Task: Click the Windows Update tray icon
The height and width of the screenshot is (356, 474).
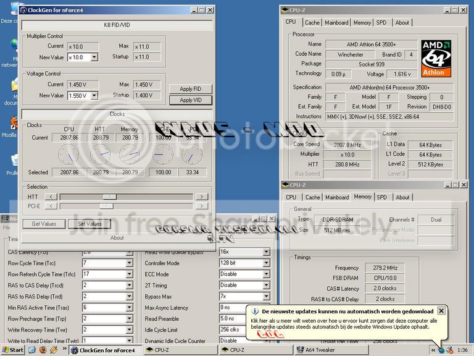Action: (441, 350)
